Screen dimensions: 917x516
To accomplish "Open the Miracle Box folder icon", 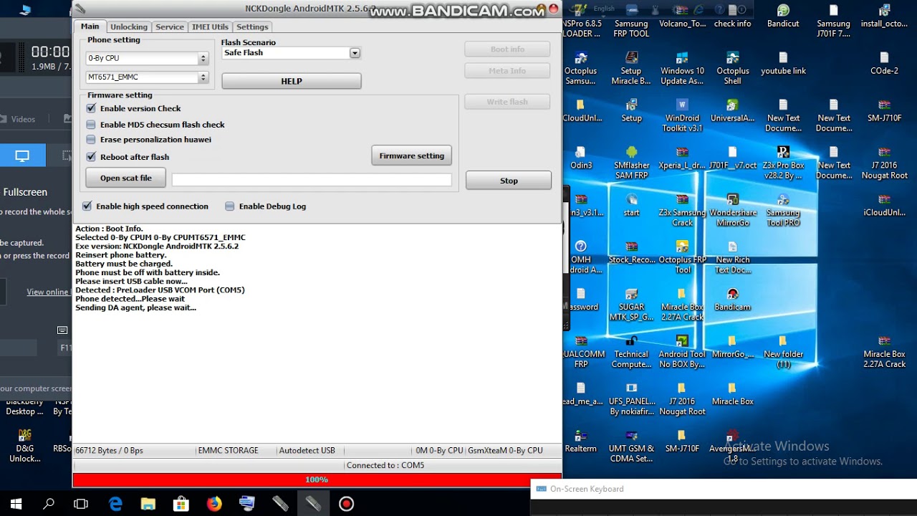I will [x=733, y=394].
